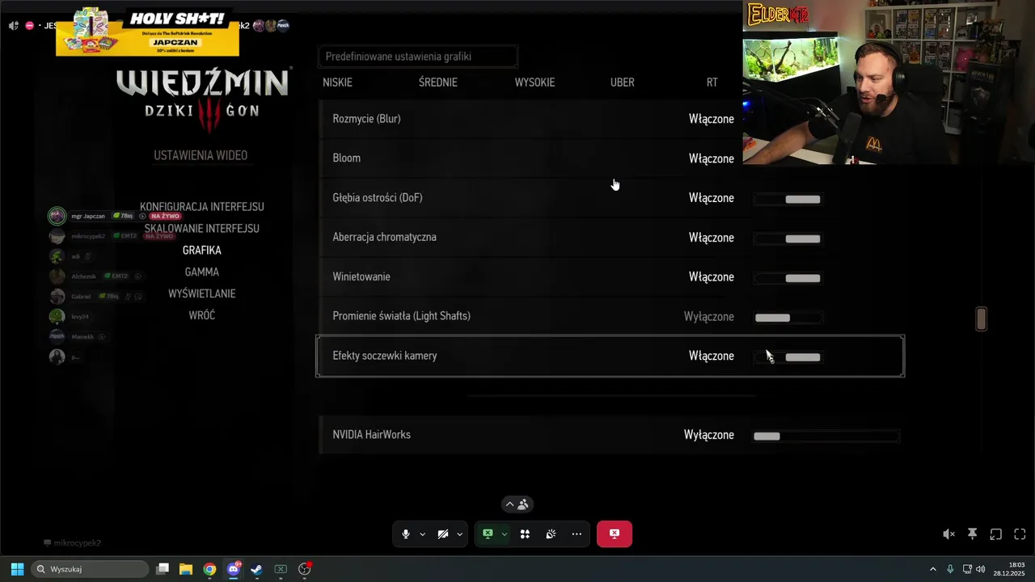Open SKALOWANIE INTERFEJSU menu
Viewport: 1035px width, 582px height.
202,229
